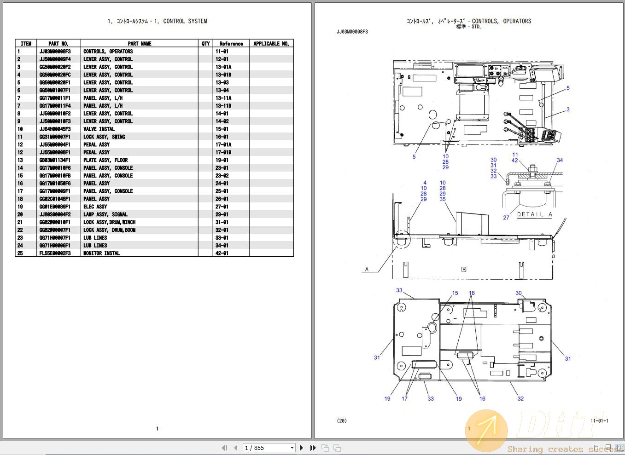
Task: Click part number JJ03M00008F3 in the table
Action: click(x=55, y=52)
